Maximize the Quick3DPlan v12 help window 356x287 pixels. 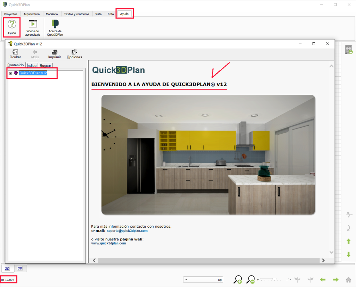point(314,44)
